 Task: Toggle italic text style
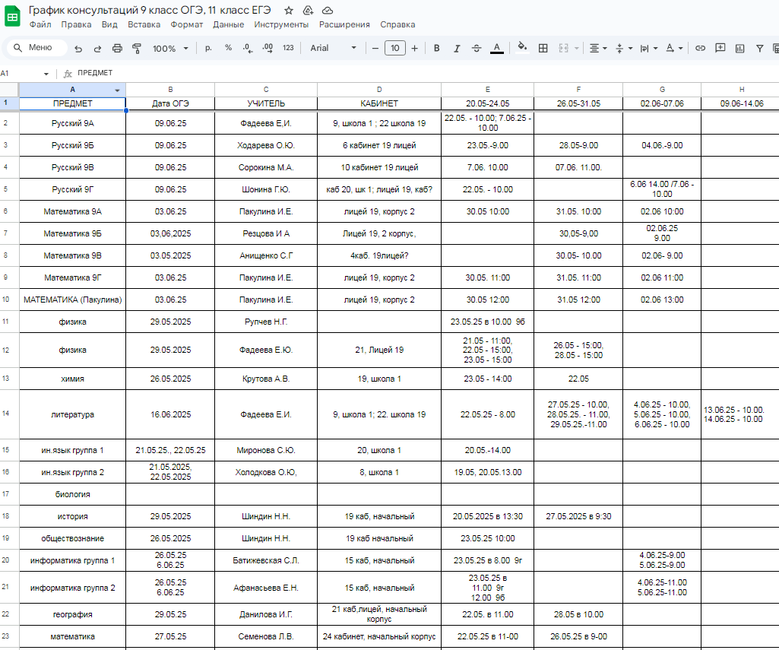[457, 48]
